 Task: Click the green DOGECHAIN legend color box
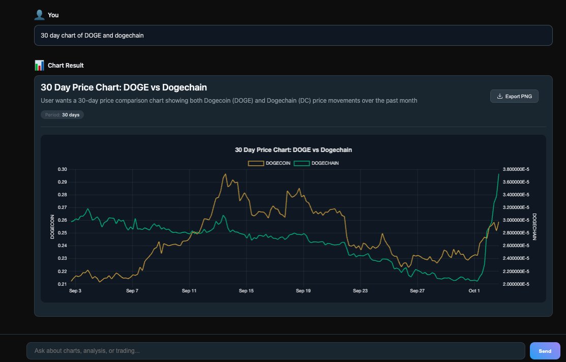(302, 163)
